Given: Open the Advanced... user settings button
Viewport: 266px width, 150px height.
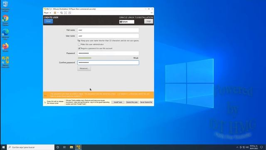Looking at the screenshot, I should (84, 68).
